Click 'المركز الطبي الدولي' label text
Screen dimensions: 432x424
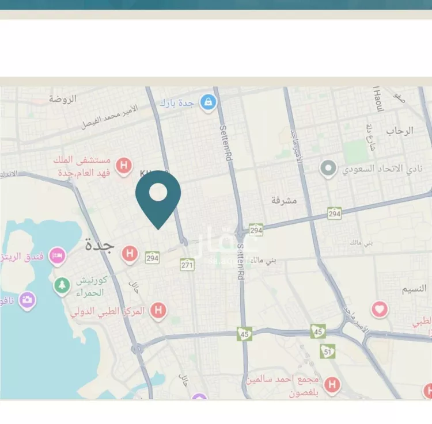(108, 312)
